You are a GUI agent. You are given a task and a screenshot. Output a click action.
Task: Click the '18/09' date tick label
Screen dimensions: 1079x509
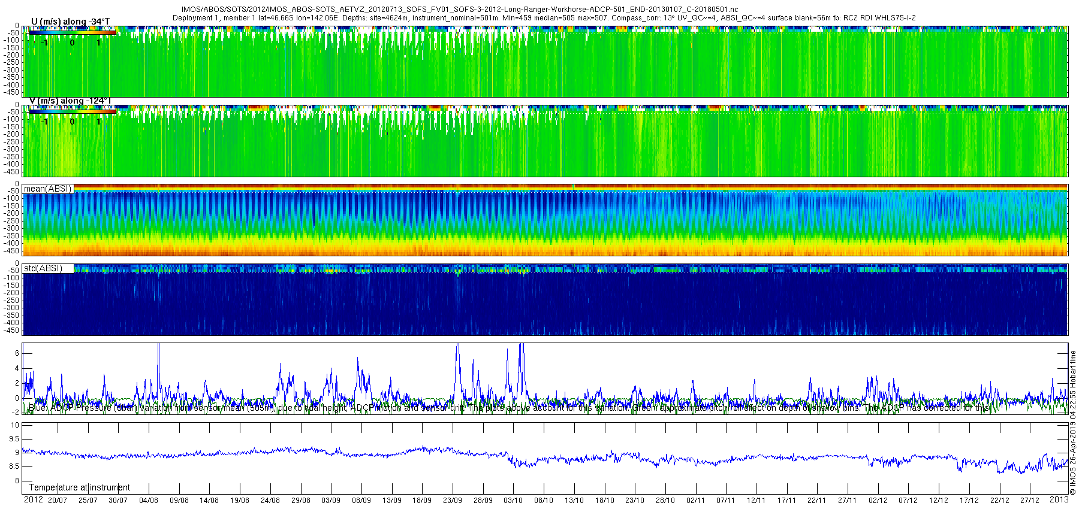point(422,501)
